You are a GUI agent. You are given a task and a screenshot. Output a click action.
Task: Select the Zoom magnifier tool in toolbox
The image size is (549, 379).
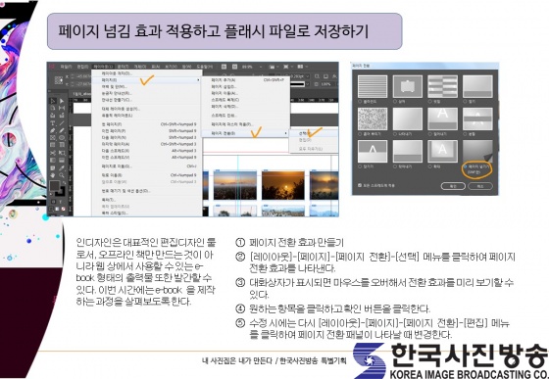pyautogui.click(x=62, y=175)
